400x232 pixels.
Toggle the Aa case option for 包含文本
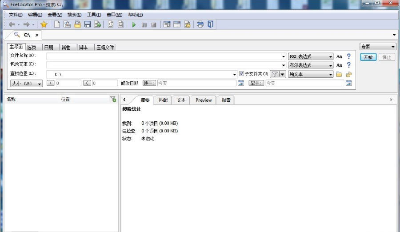pyautogui.click(x=339, y=65)
